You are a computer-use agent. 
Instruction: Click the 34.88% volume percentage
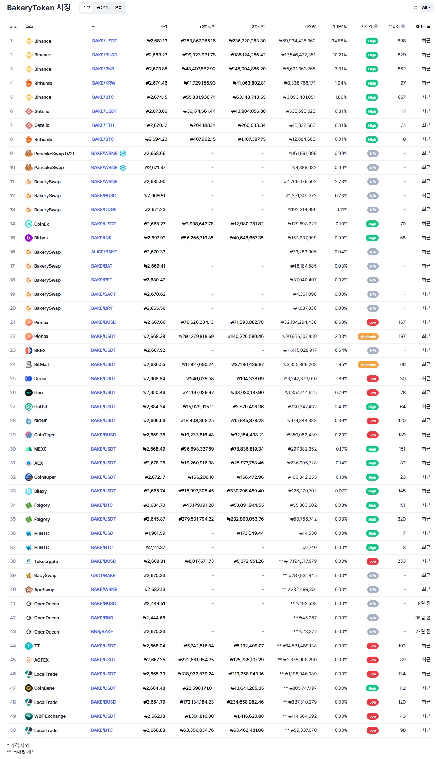pos(339,41)
